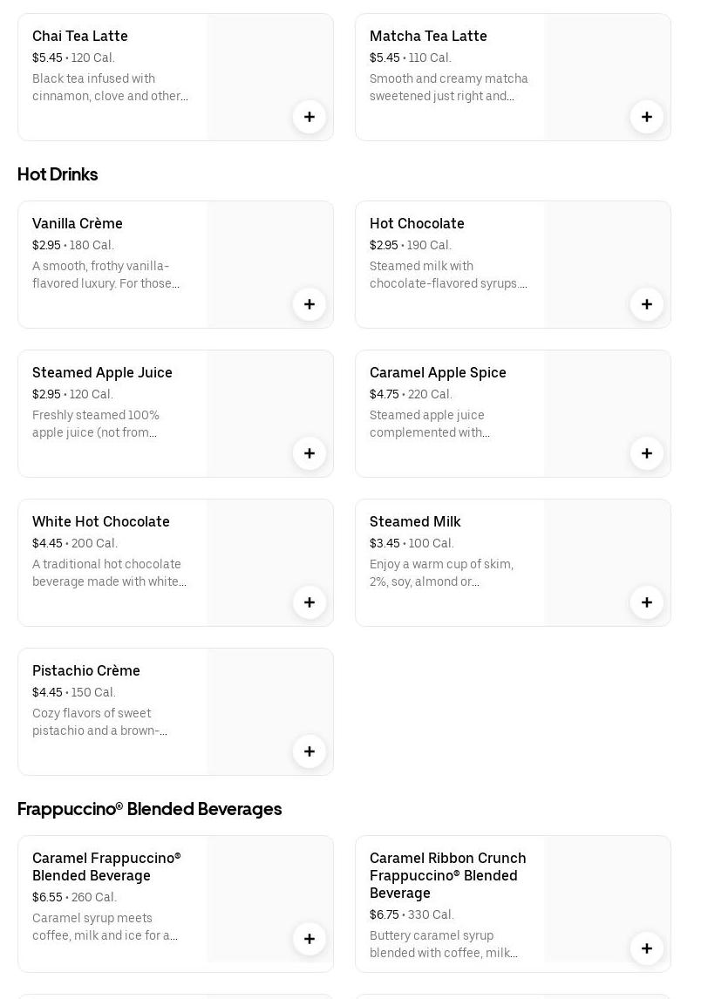Add Caramel Ribbon Crunch Frappuccino plus icon
701x999 pixels.
pyautogui.click(x=647, y=948)
